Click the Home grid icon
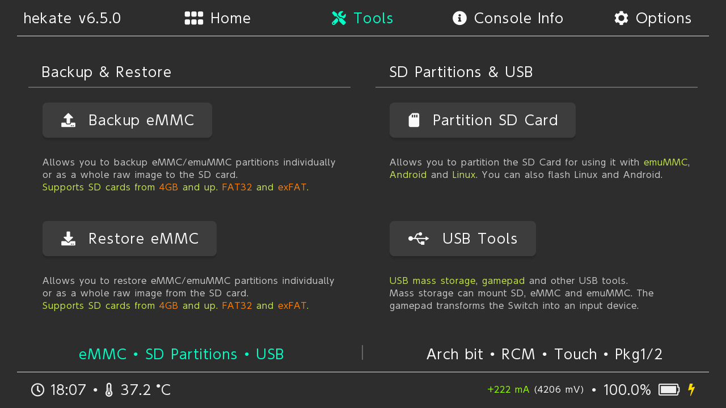The height and width of the screenshot is (408, 726). pyautogui.click(x=194, y=18)
